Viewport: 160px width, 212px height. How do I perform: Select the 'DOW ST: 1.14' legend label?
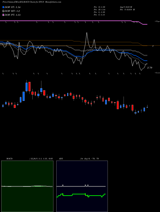click(12, 7)
